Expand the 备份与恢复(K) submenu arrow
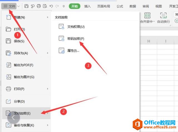 pyautogui.click(x=48, y=125)
